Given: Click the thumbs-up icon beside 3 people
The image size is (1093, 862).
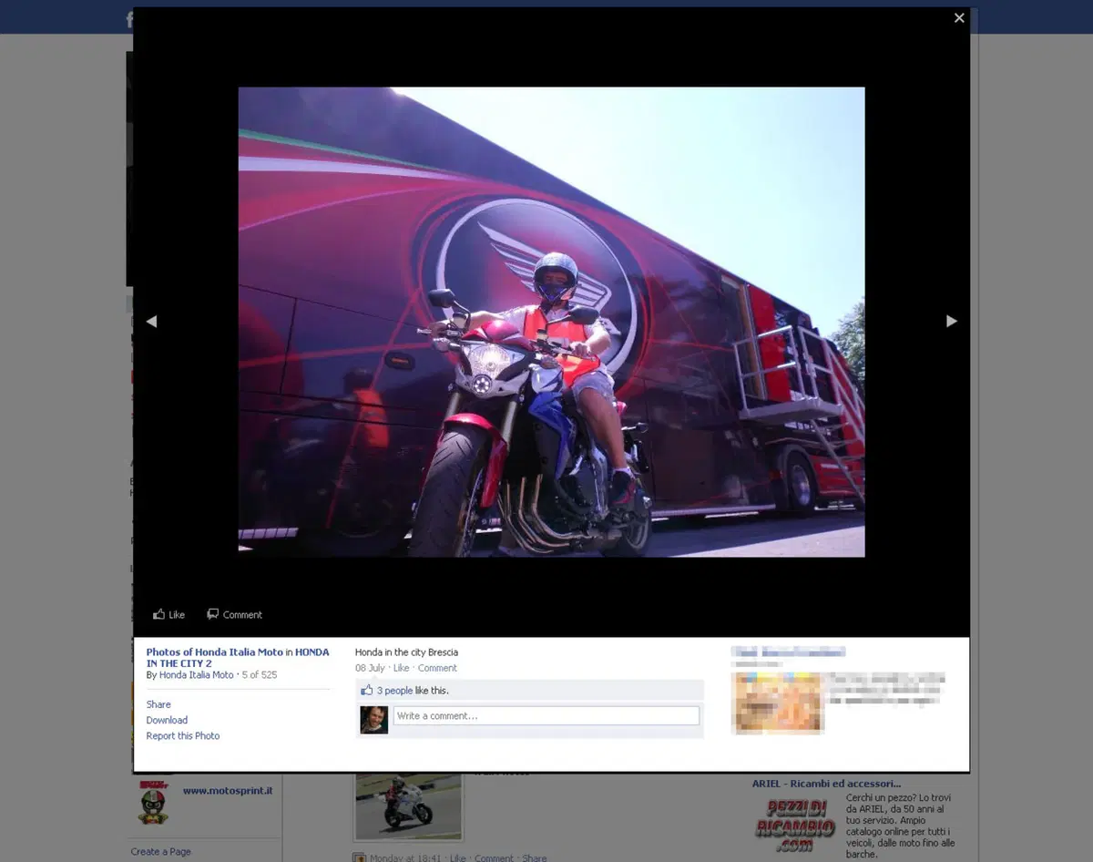Looking at the screenshot, I should click(367, 690).
